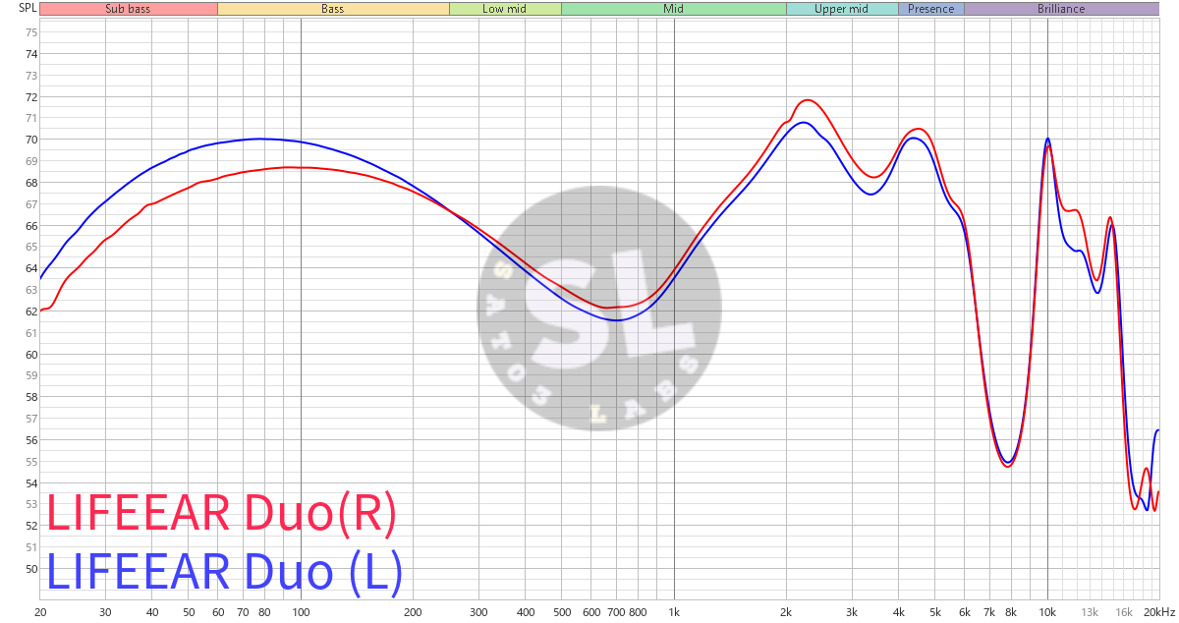The width and height of the screenshot is (1179, 623).
Task: Click the 20 Hz frequency axis label
Action: pos(40,612)
